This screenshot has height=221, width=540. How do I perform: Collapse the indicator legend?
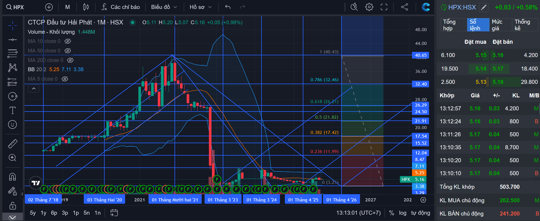(x=34, y=88)
